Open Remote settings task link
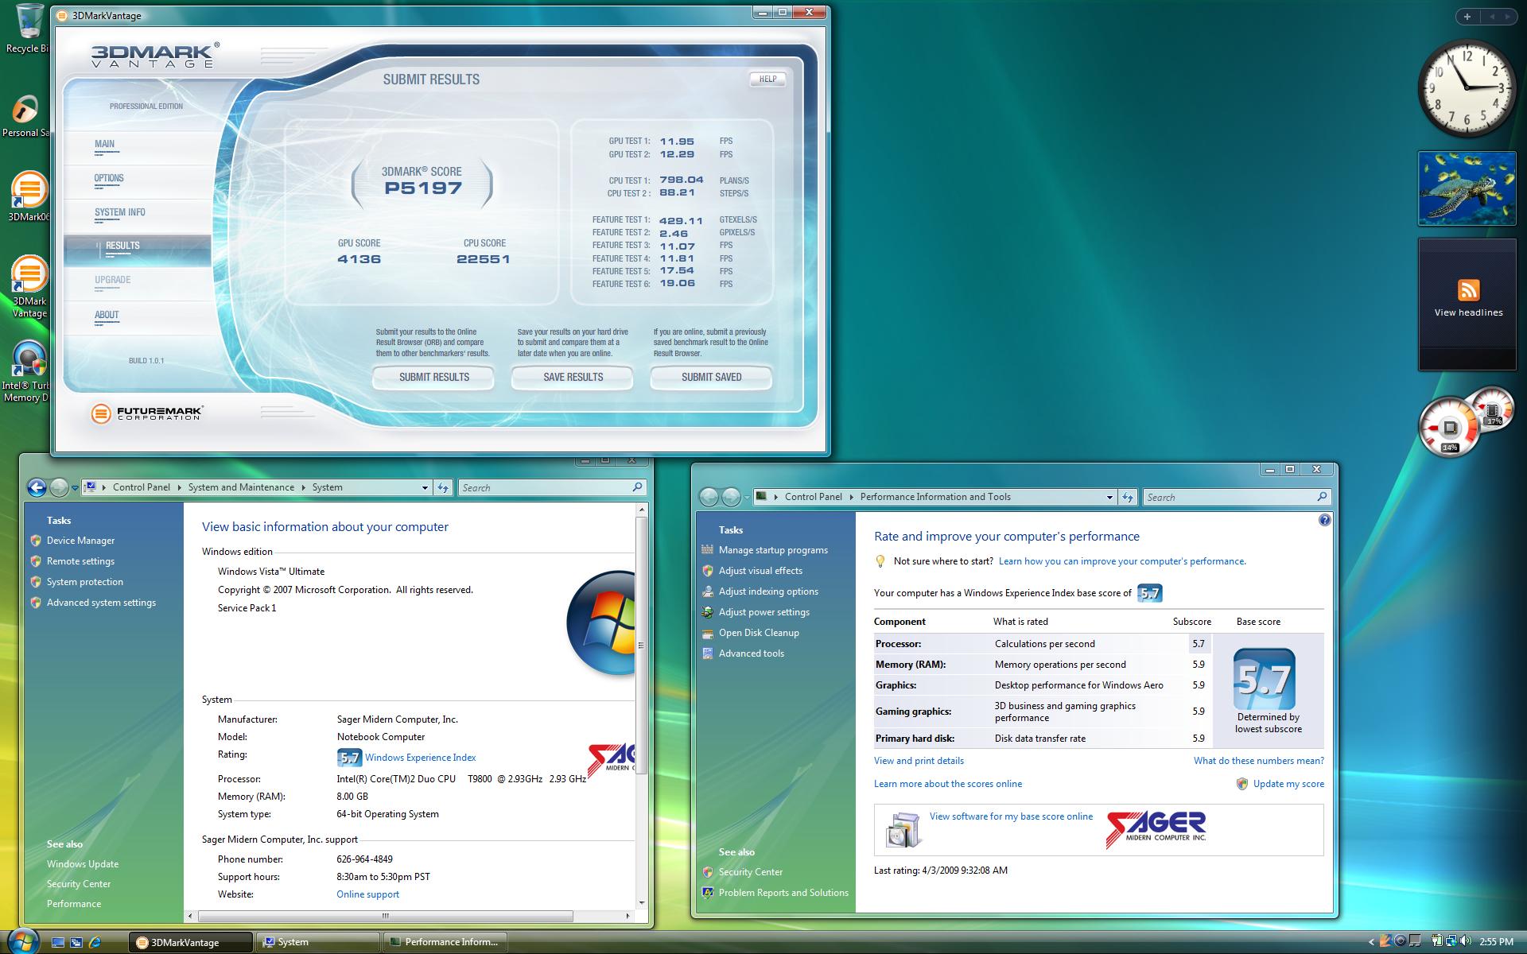 [x=80, y=561]
